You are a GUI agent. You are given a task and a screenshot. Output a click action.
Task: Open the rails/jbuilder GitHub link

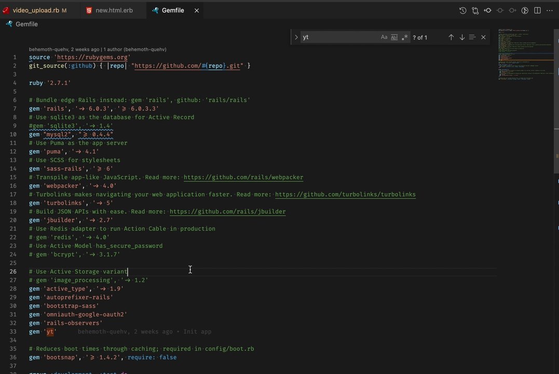tap(227, 211)
